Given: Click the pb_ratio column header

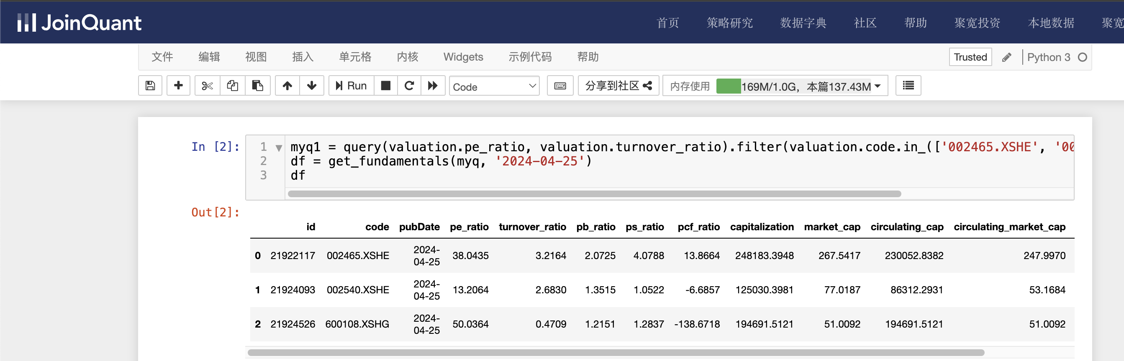Looking at the screenshot, I should click(595, 227).
